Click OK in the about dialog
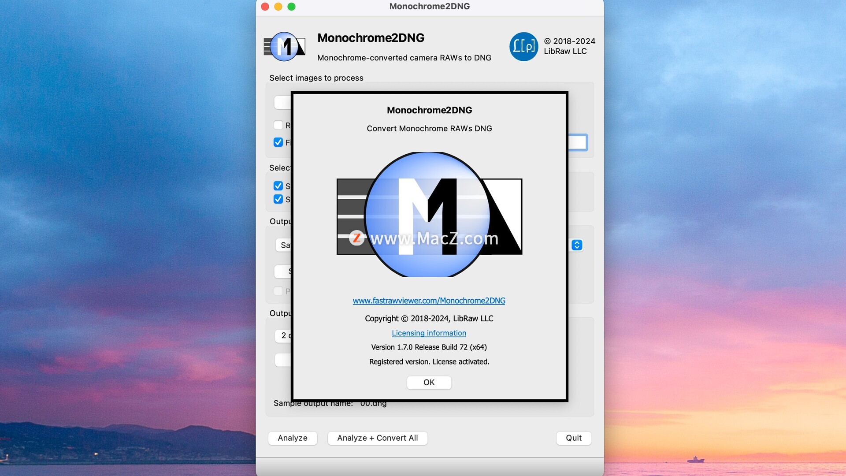 pyautogui.click(x=429, y=383)
